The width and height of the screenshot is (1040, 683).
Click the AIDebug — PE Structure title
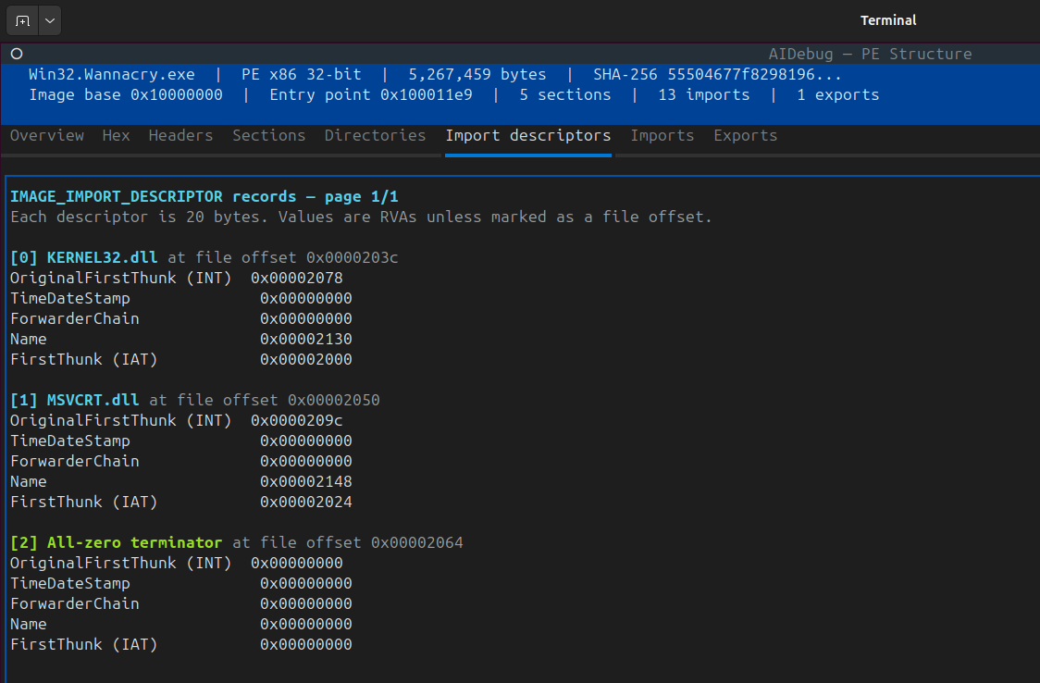point(870,54)
